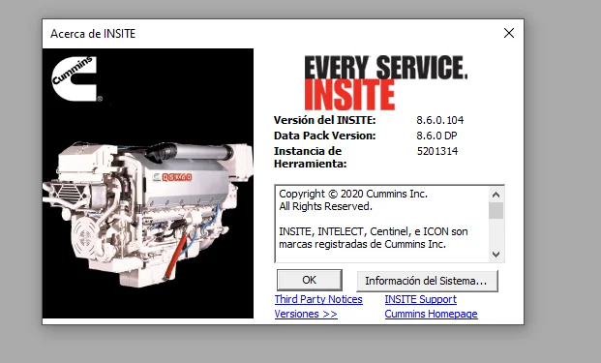This screenshot has height=363, width=601.
Task: Close the Acerca de INSITE dialog
Action: point(509,33)
